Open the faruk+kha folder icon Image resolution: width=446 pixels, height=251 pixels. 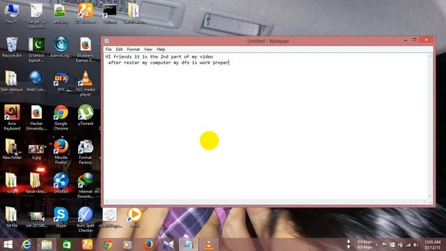tap(36, 183)
